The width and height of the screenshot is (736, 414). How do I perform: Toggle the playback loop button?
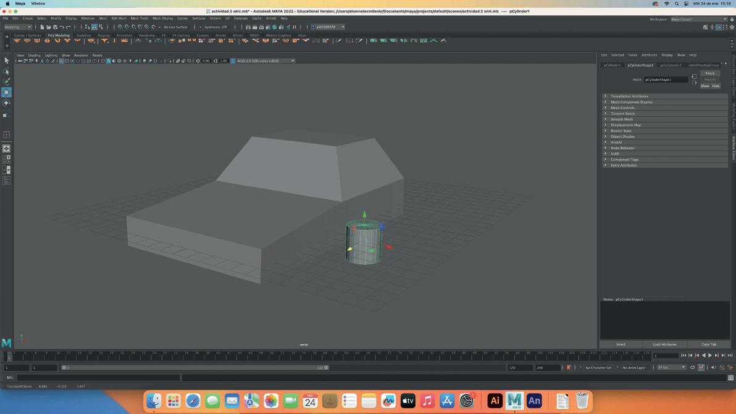click(x=692, y=368)
